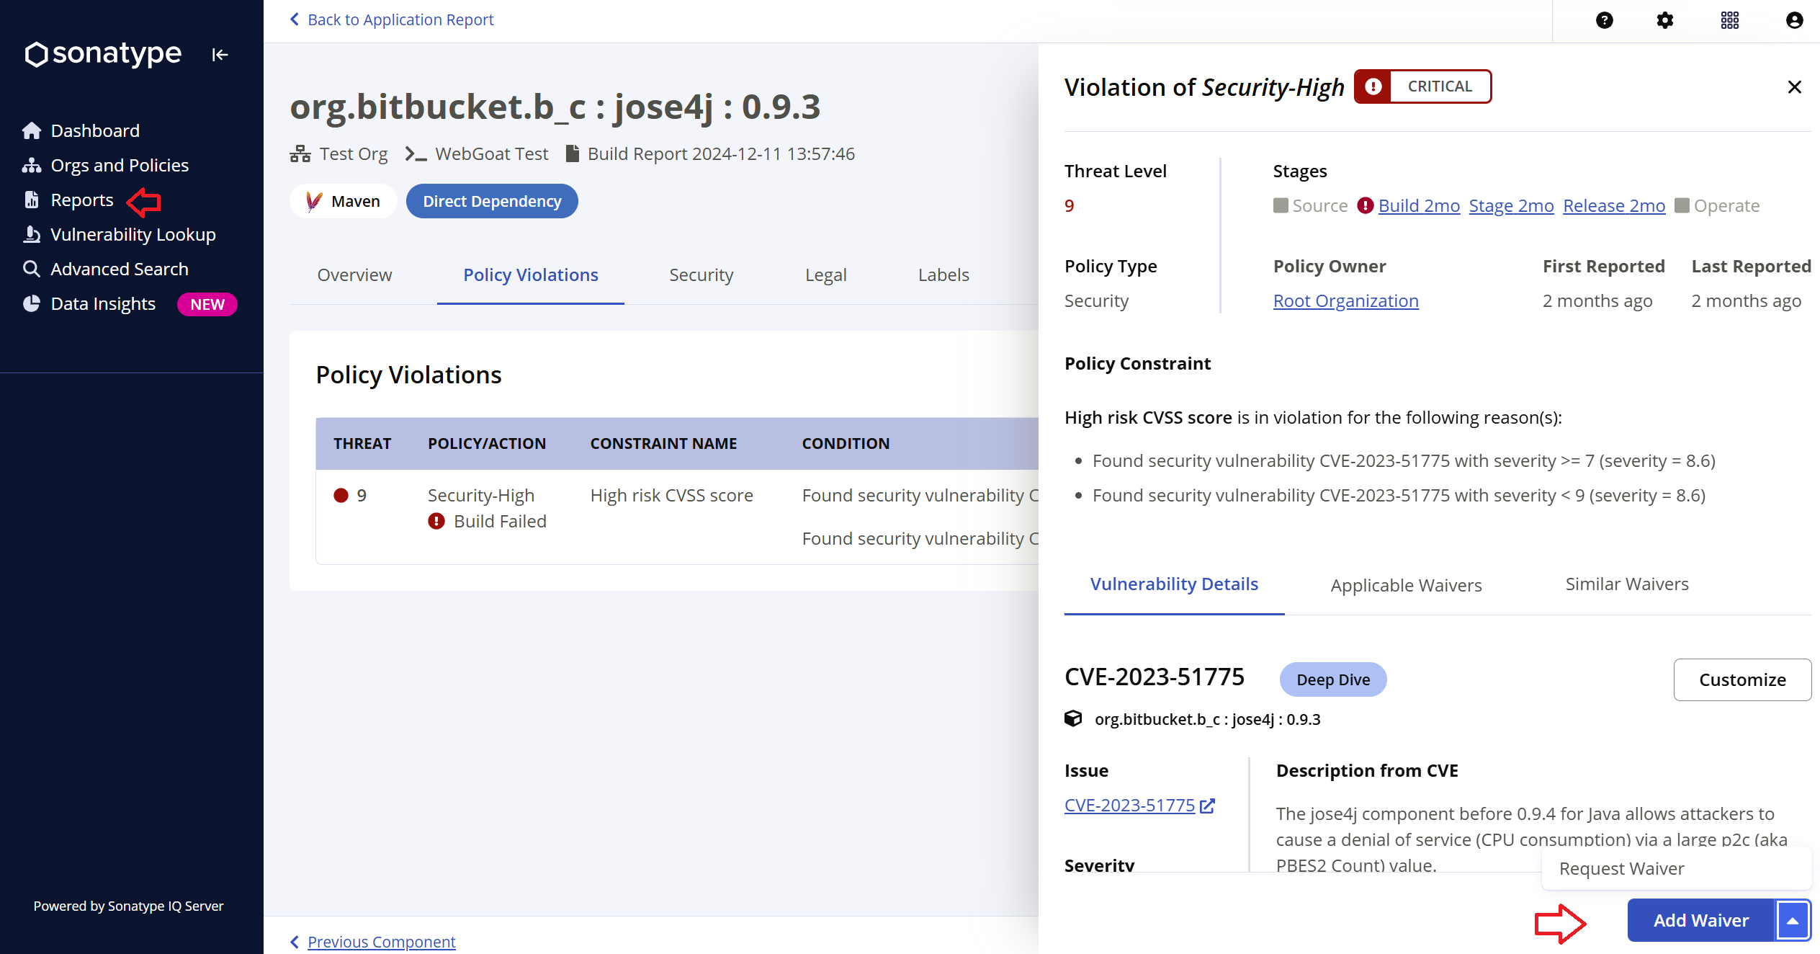Screen dimensions: 1820x954
Task: Toggle the Add Waiver dropdown arrow
Action: click(1793, 920)
